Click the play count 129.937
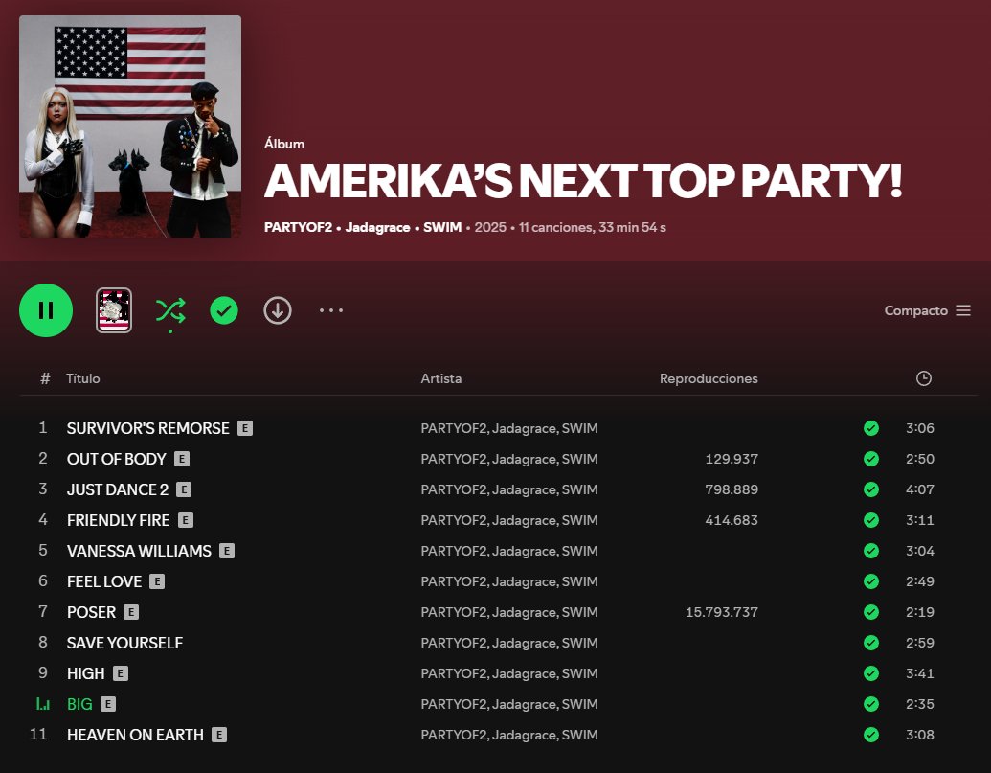The image size is (991, 773). coord(732,459)
